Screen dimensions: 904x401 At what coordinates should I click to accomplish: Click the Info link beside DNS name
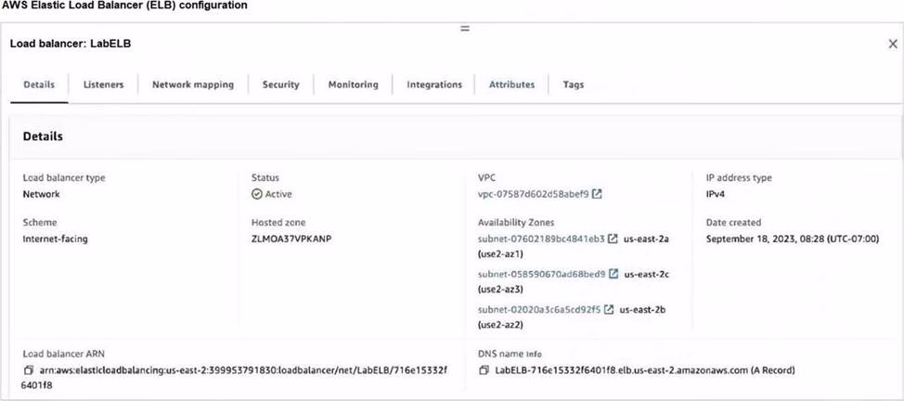pos(534,355)
